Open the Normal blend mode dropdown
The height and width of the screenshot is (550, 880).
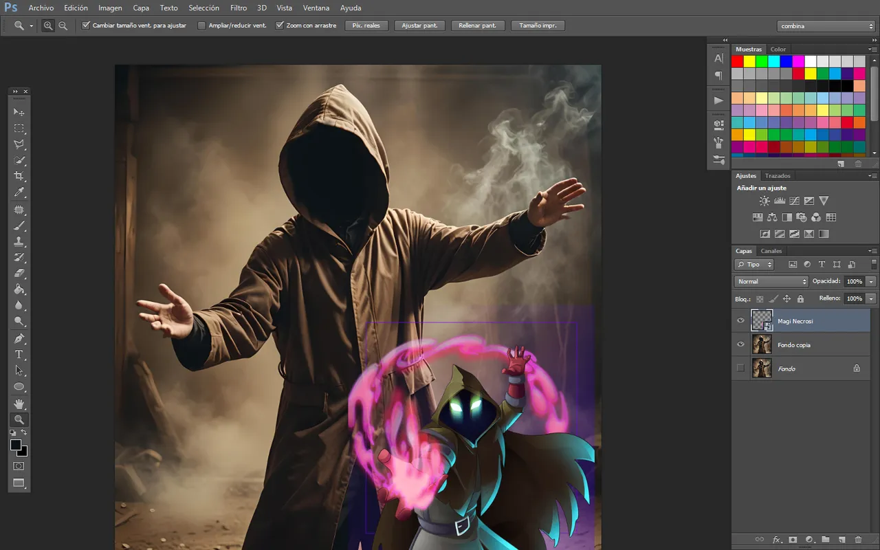tap(771, 281)
